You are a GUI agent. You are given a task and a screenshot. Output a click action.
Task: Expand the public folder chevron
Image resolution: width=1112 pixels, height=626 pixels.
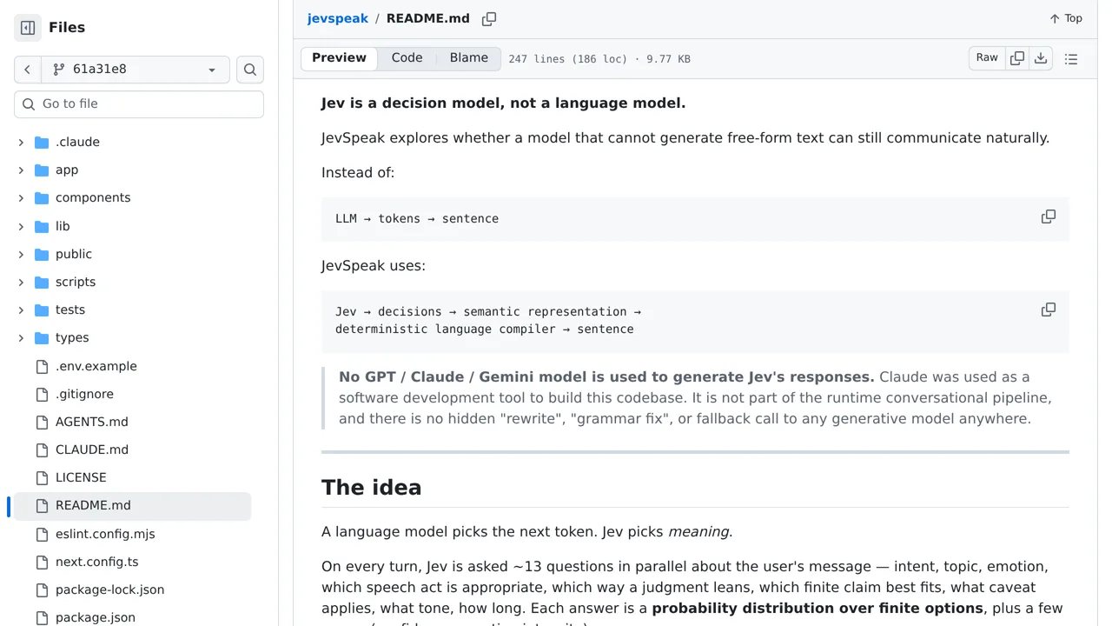click(21, 254)
